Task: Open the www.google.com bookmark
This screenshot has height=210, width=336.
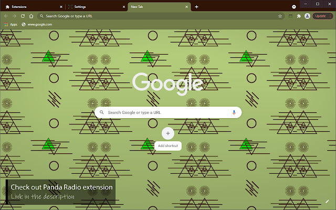Action: 37,25
